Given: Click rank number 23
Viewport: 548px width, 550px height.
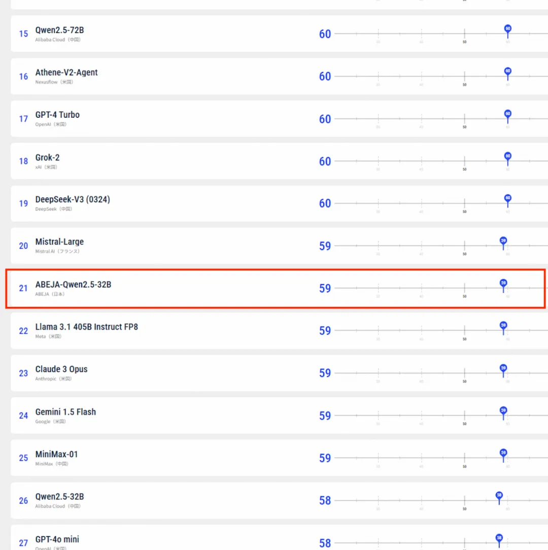Looking at the screenshot, I should point(23,373).
